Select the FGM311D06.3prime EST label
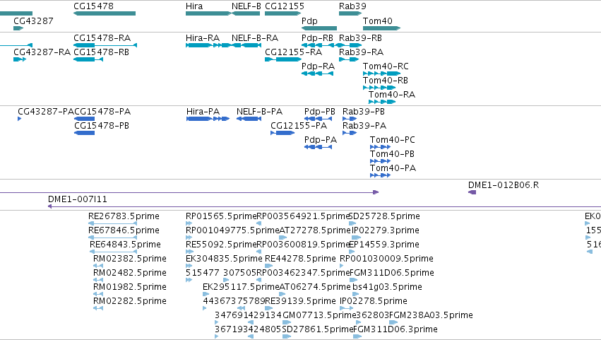601x340 pixels. coord(395,330)
